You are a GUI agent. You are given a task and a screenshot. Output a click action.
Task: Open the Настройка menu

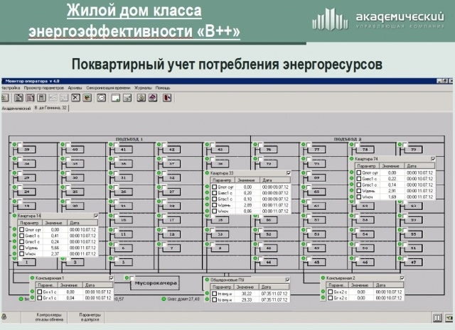point(11,88)
